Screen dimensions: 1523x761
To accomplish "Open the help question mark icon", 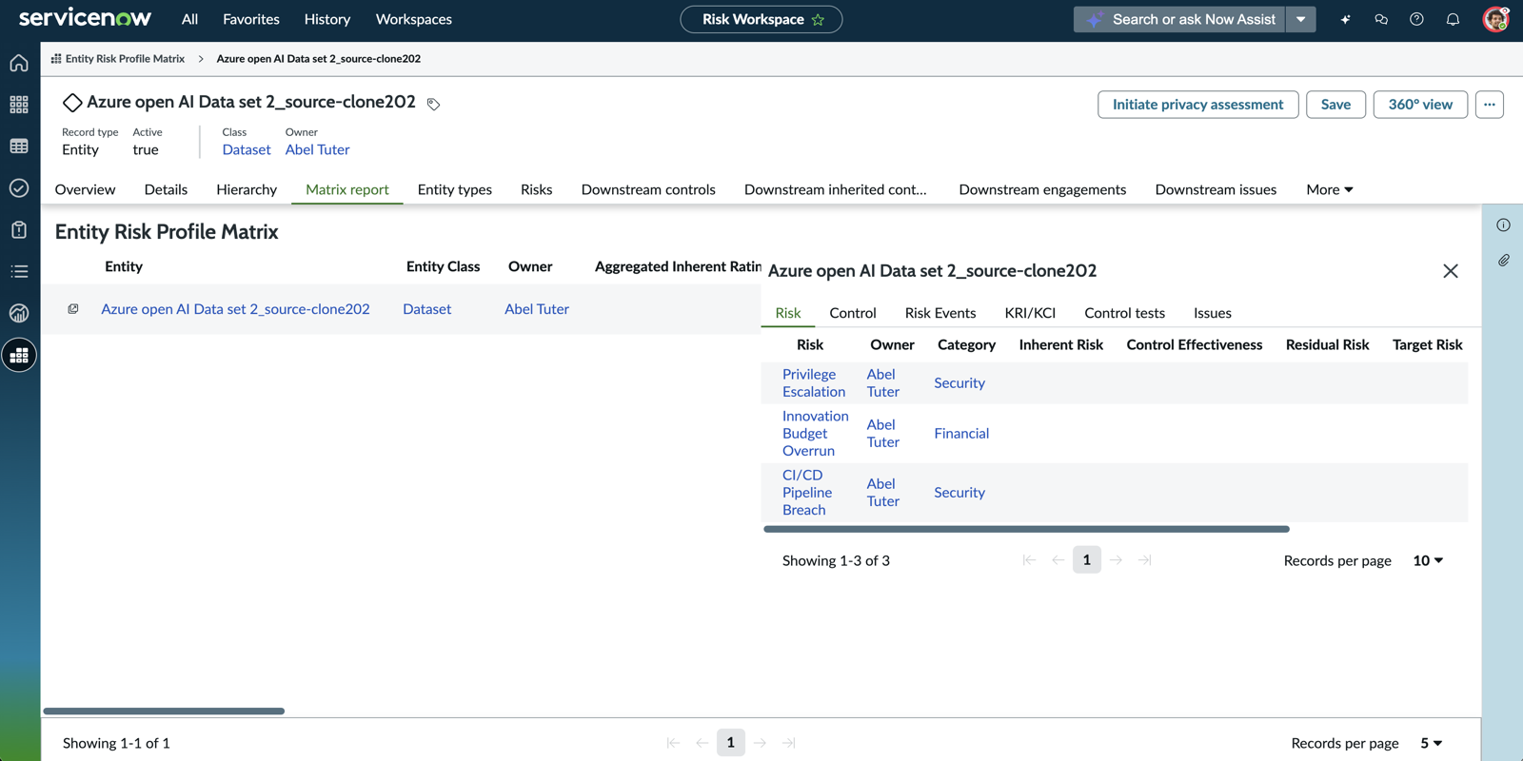I will click(1416, 19).
